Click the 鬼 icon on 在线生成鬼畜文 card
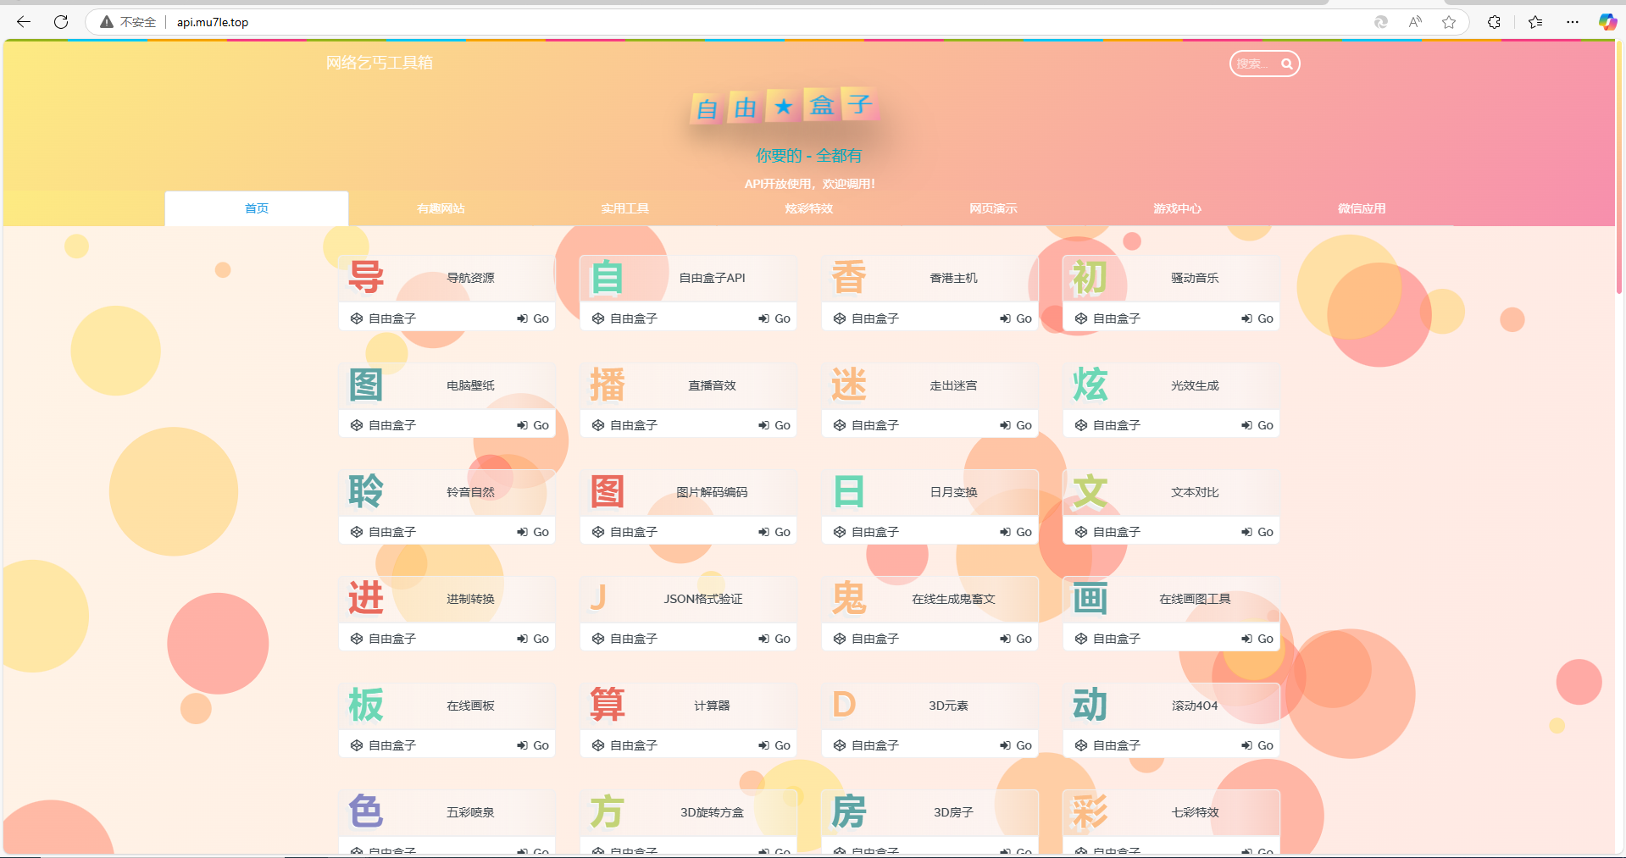 tap(850, 598)
